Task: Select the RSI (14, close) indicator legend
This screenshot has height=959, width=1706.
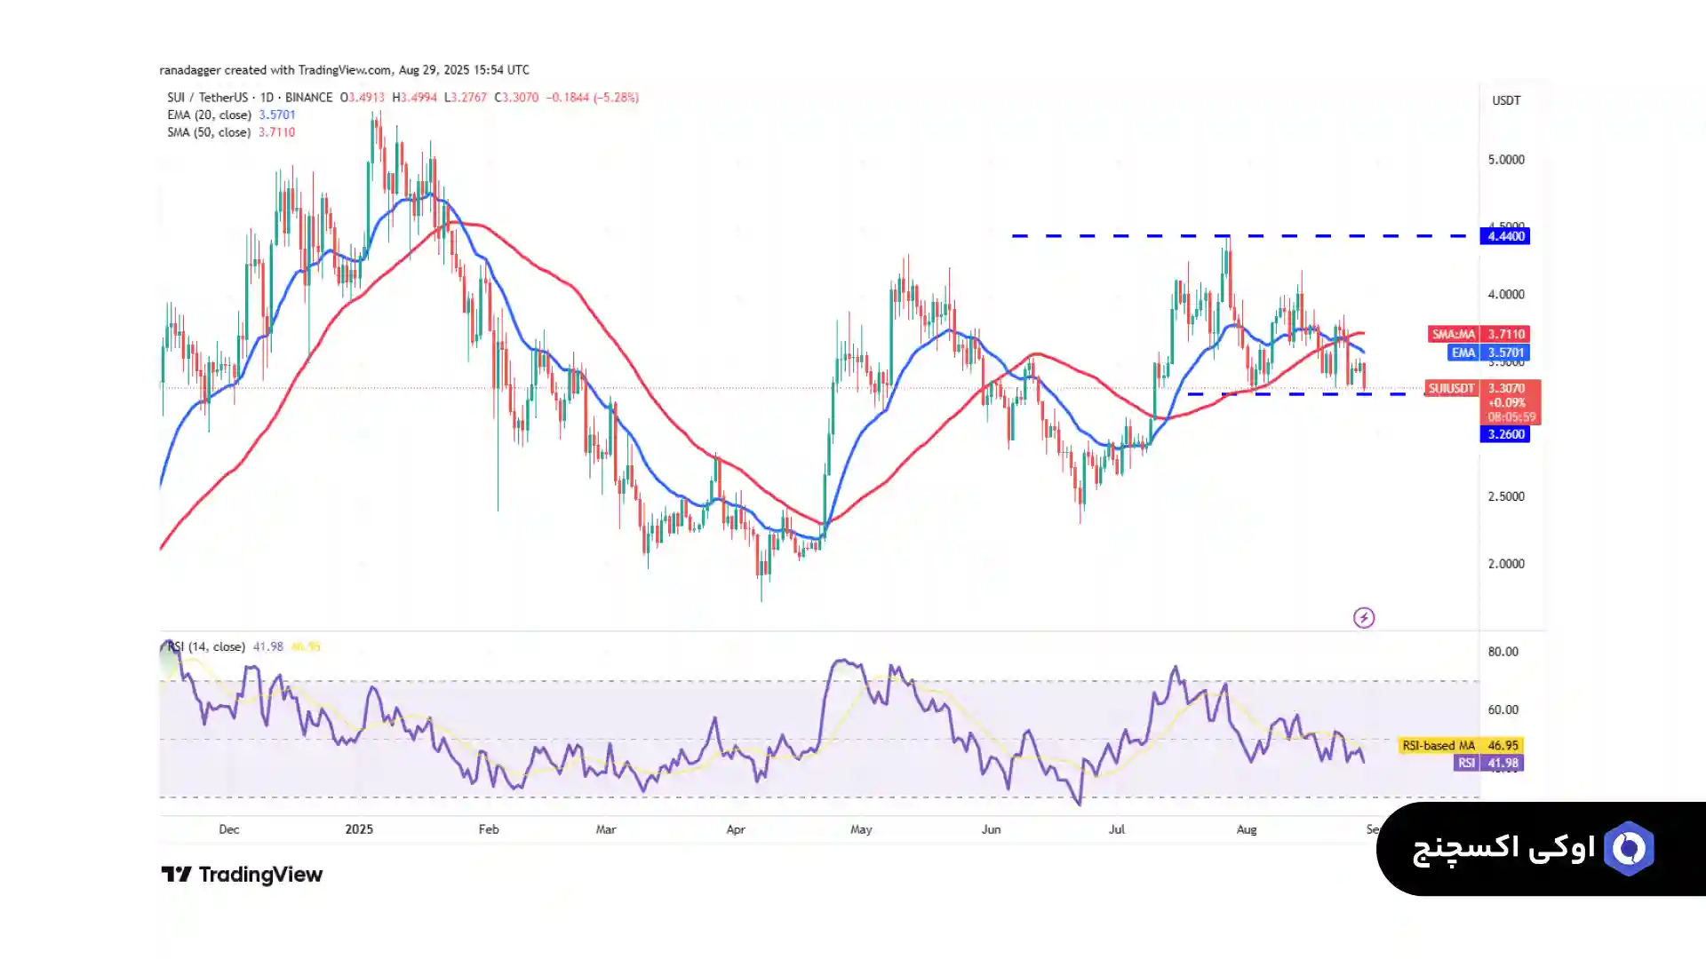Action: tap(206, 646)
